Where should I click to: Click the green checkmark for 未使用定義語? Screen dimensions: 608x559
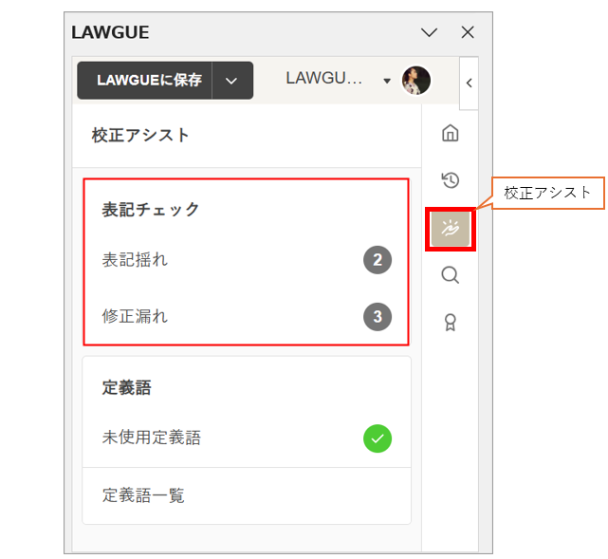[x=378, y=438]
